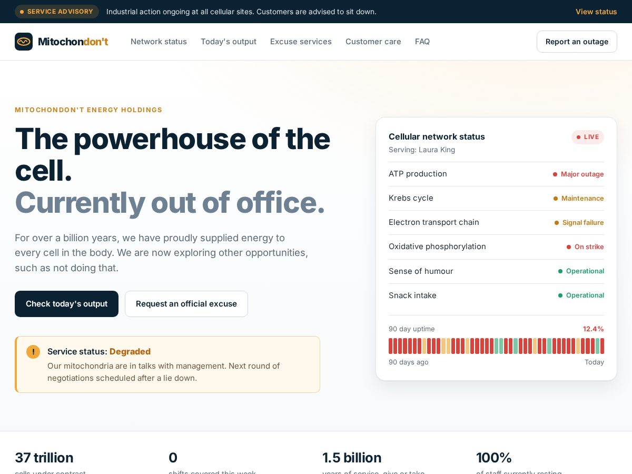The height and width of the screenshot is (474, 632).
Task: Click the 90 days ago label
Action: [409, 362]
